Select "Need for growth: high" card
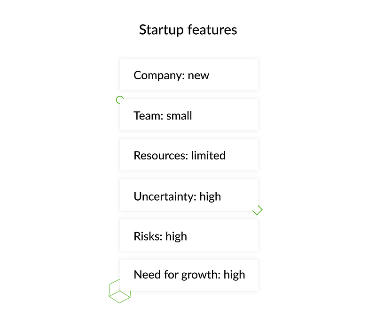The image size is (376, 323). pyautogui.click(x=189, y=275)
